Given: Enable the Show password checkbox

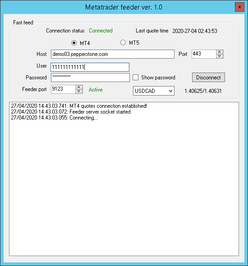Looking at the screenshot, I should click(x=135, y=78).
